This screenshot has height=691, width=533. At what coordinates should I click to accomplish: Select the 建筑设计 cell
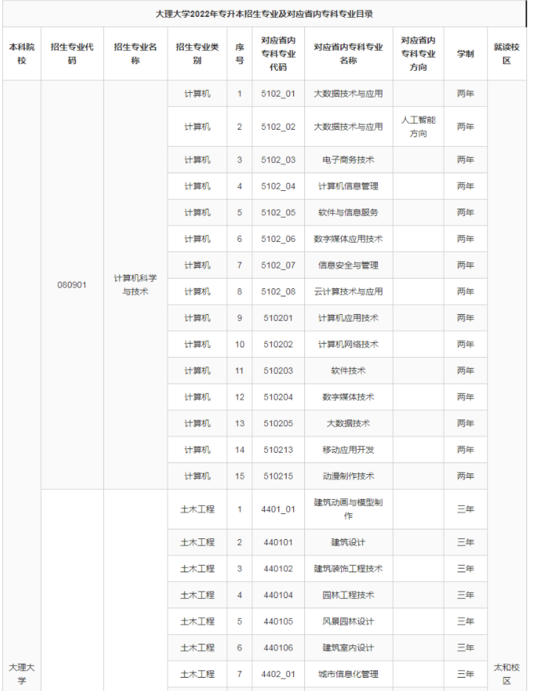(x=348, y=543)
